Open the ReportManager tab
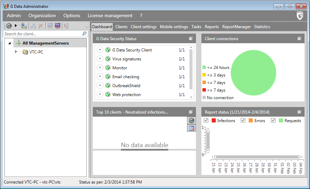This screenshot has height=189, width=310. [236, 27]
